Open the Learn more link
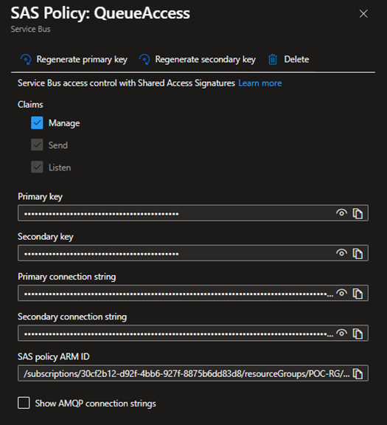Screen dimensions: 387x425 pyautogui.click(x=260, y=83)
